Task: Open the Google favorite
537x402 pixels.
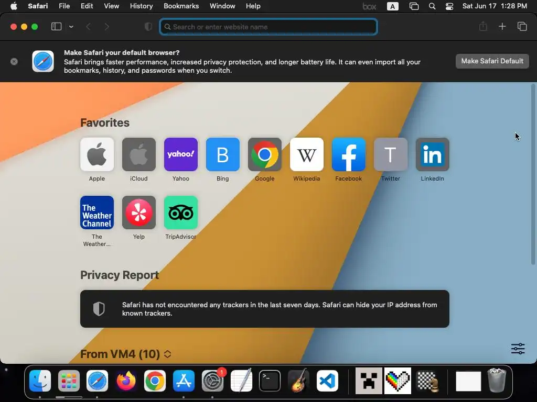Action: (x=265, y=154)
